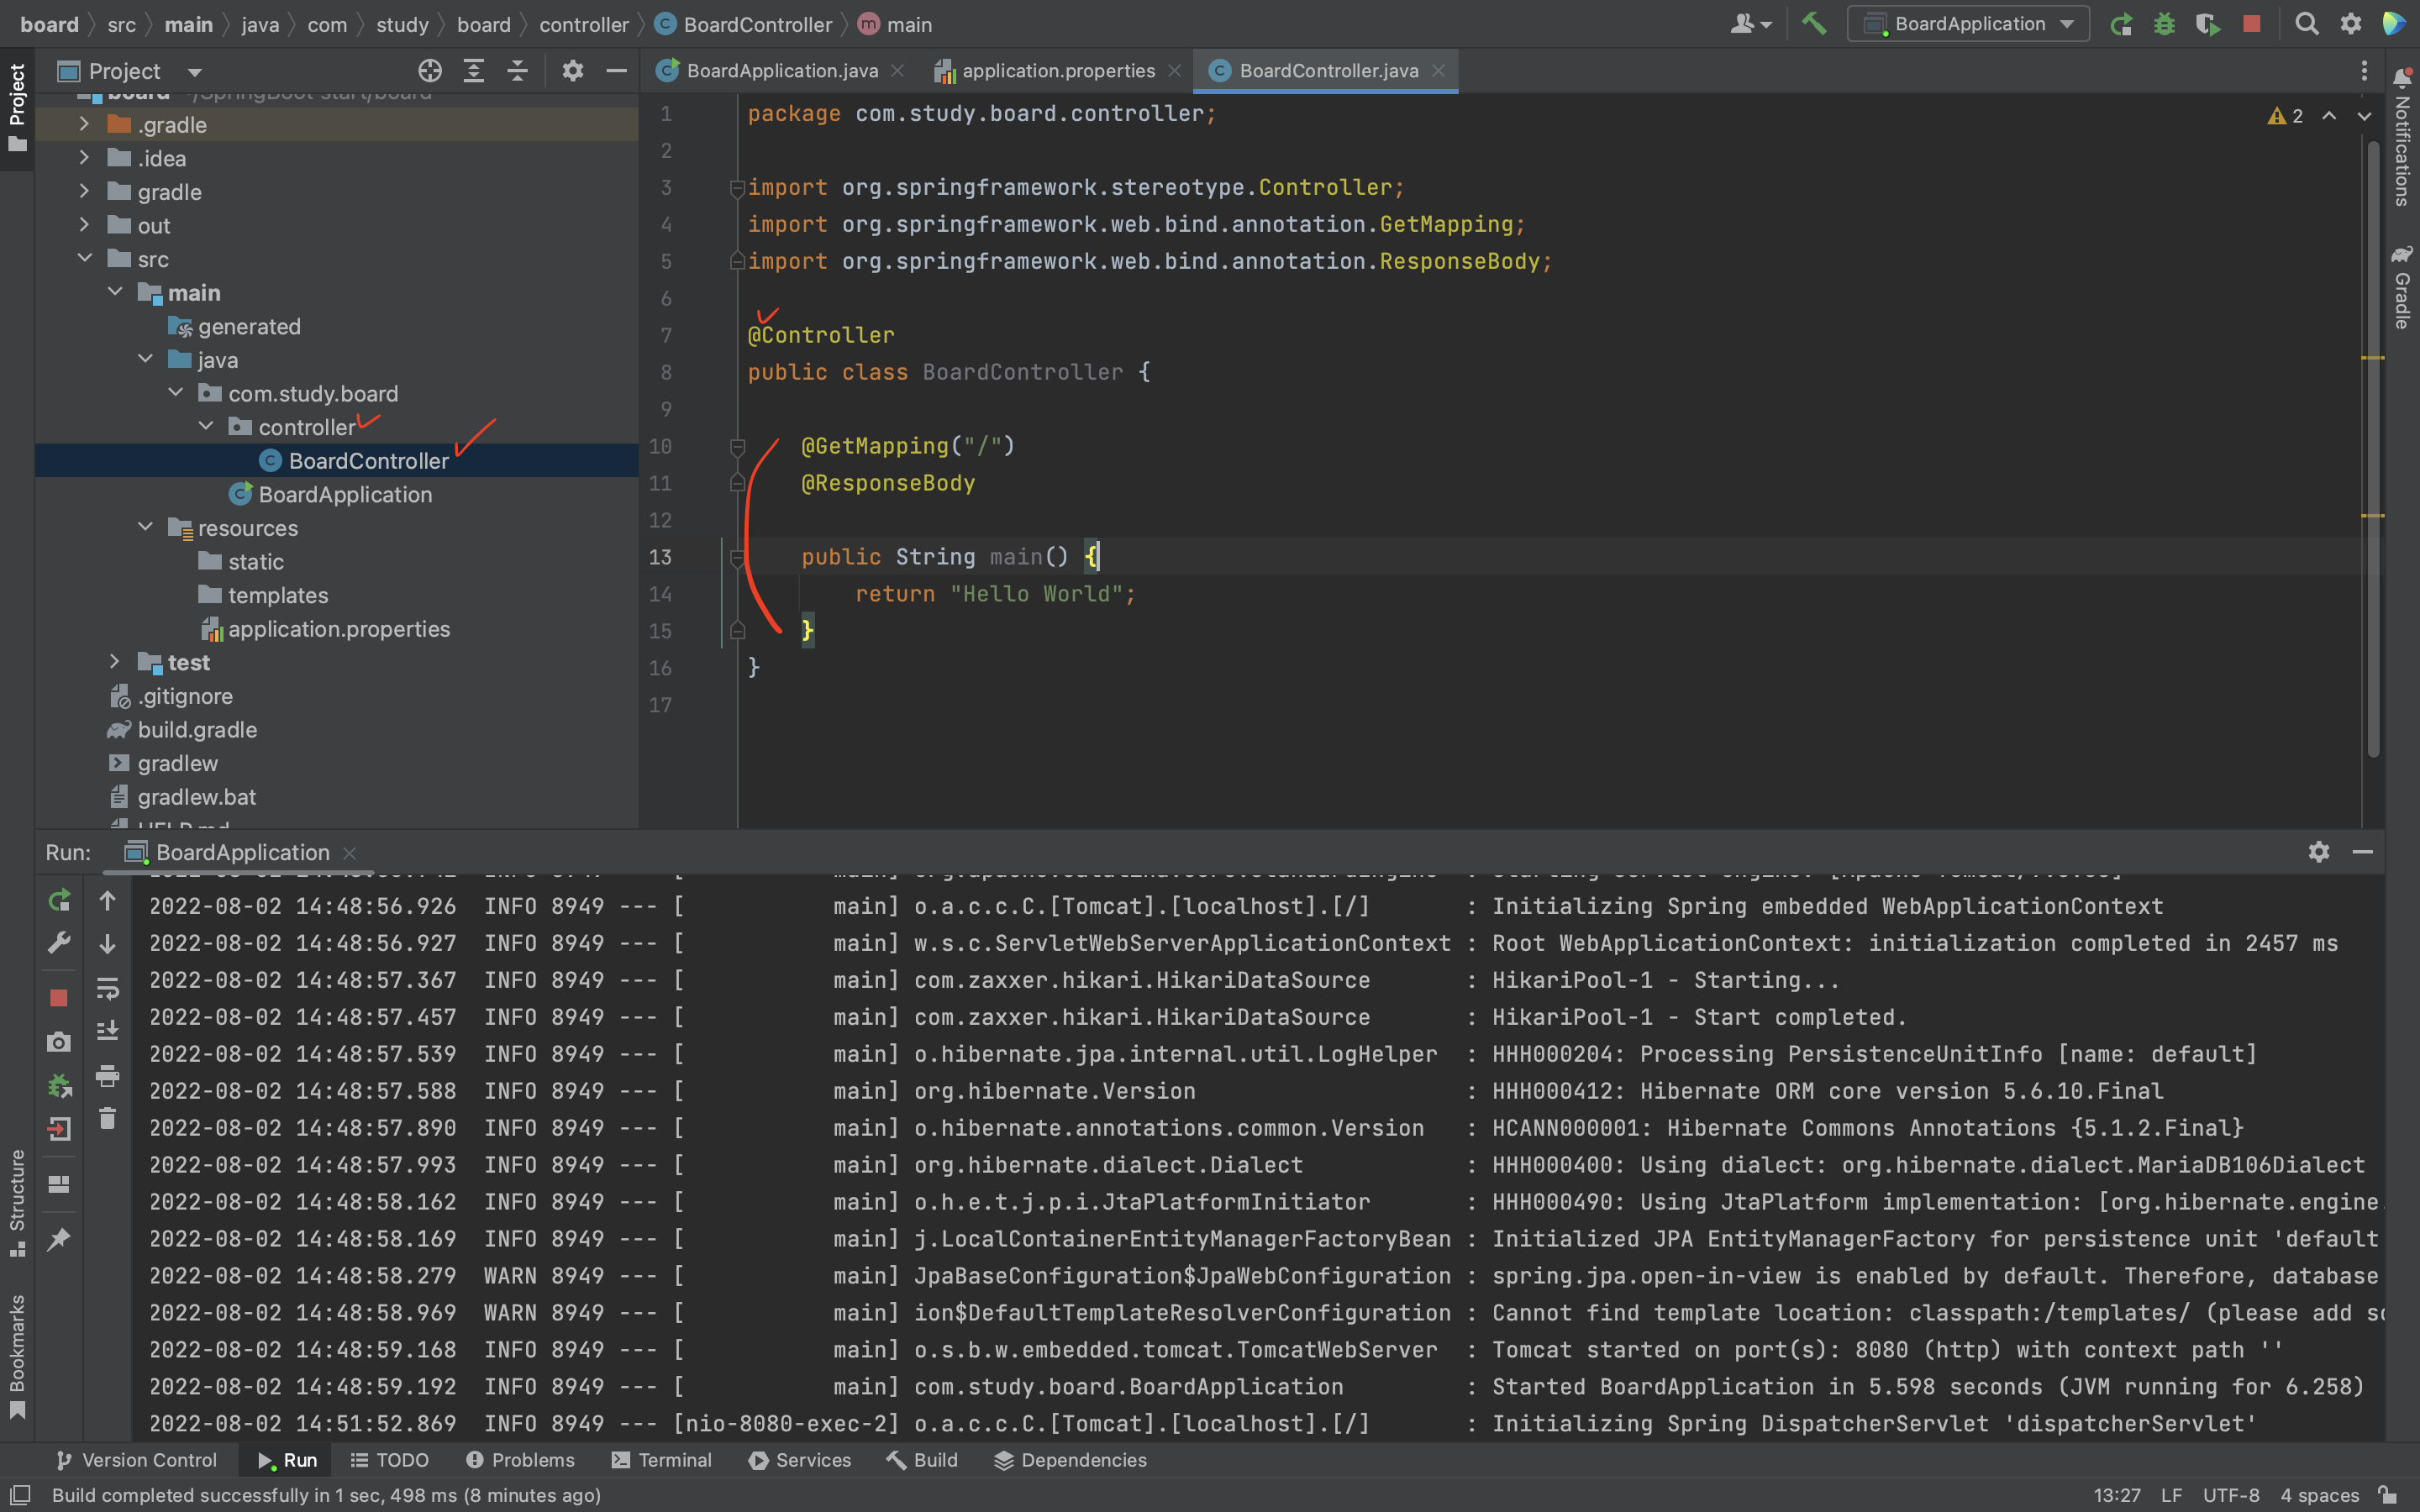Screen dimensions: 2420x1512
Task: Clear the Run console with the trash icon
Action: (x=108, y=1118)
